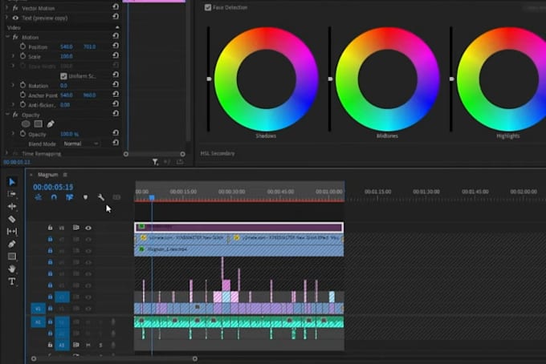Toggle Snap magnet icon in timeline
This screenshot has width=546, height=364.
point(54,197)
